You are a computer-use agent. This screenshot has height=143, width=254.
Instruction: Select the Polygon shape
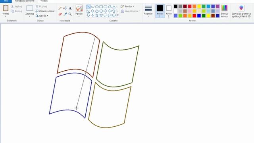pyautogui.click(x=110, y=7)
